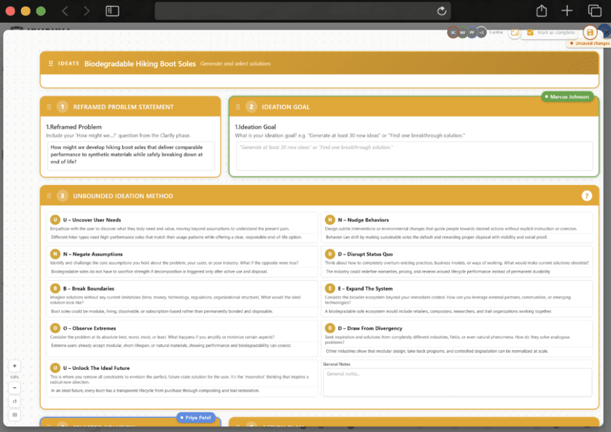Show the browser tab overview icon

(x=595, y=11)
